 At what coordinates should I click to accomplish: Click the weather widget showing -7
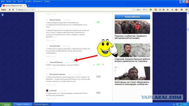pyautogui.click(x=145, y=10)
